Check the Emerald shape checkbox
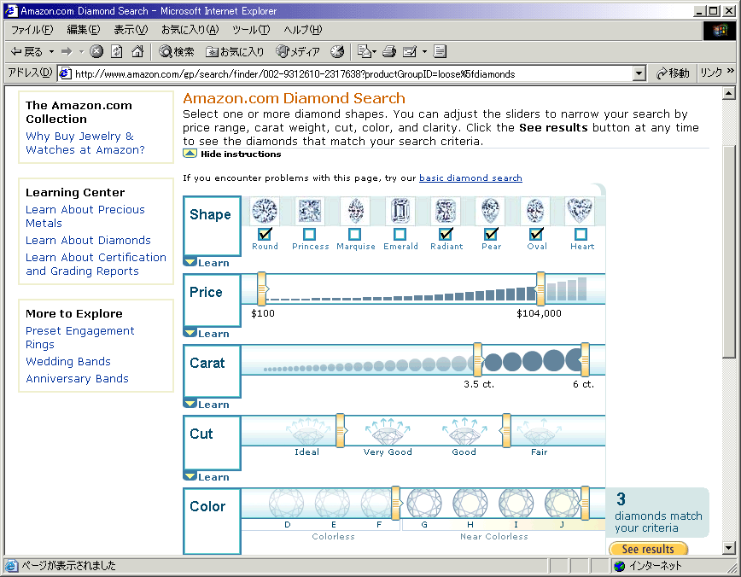Screen dimensions: 741x577 coord(400,234)
